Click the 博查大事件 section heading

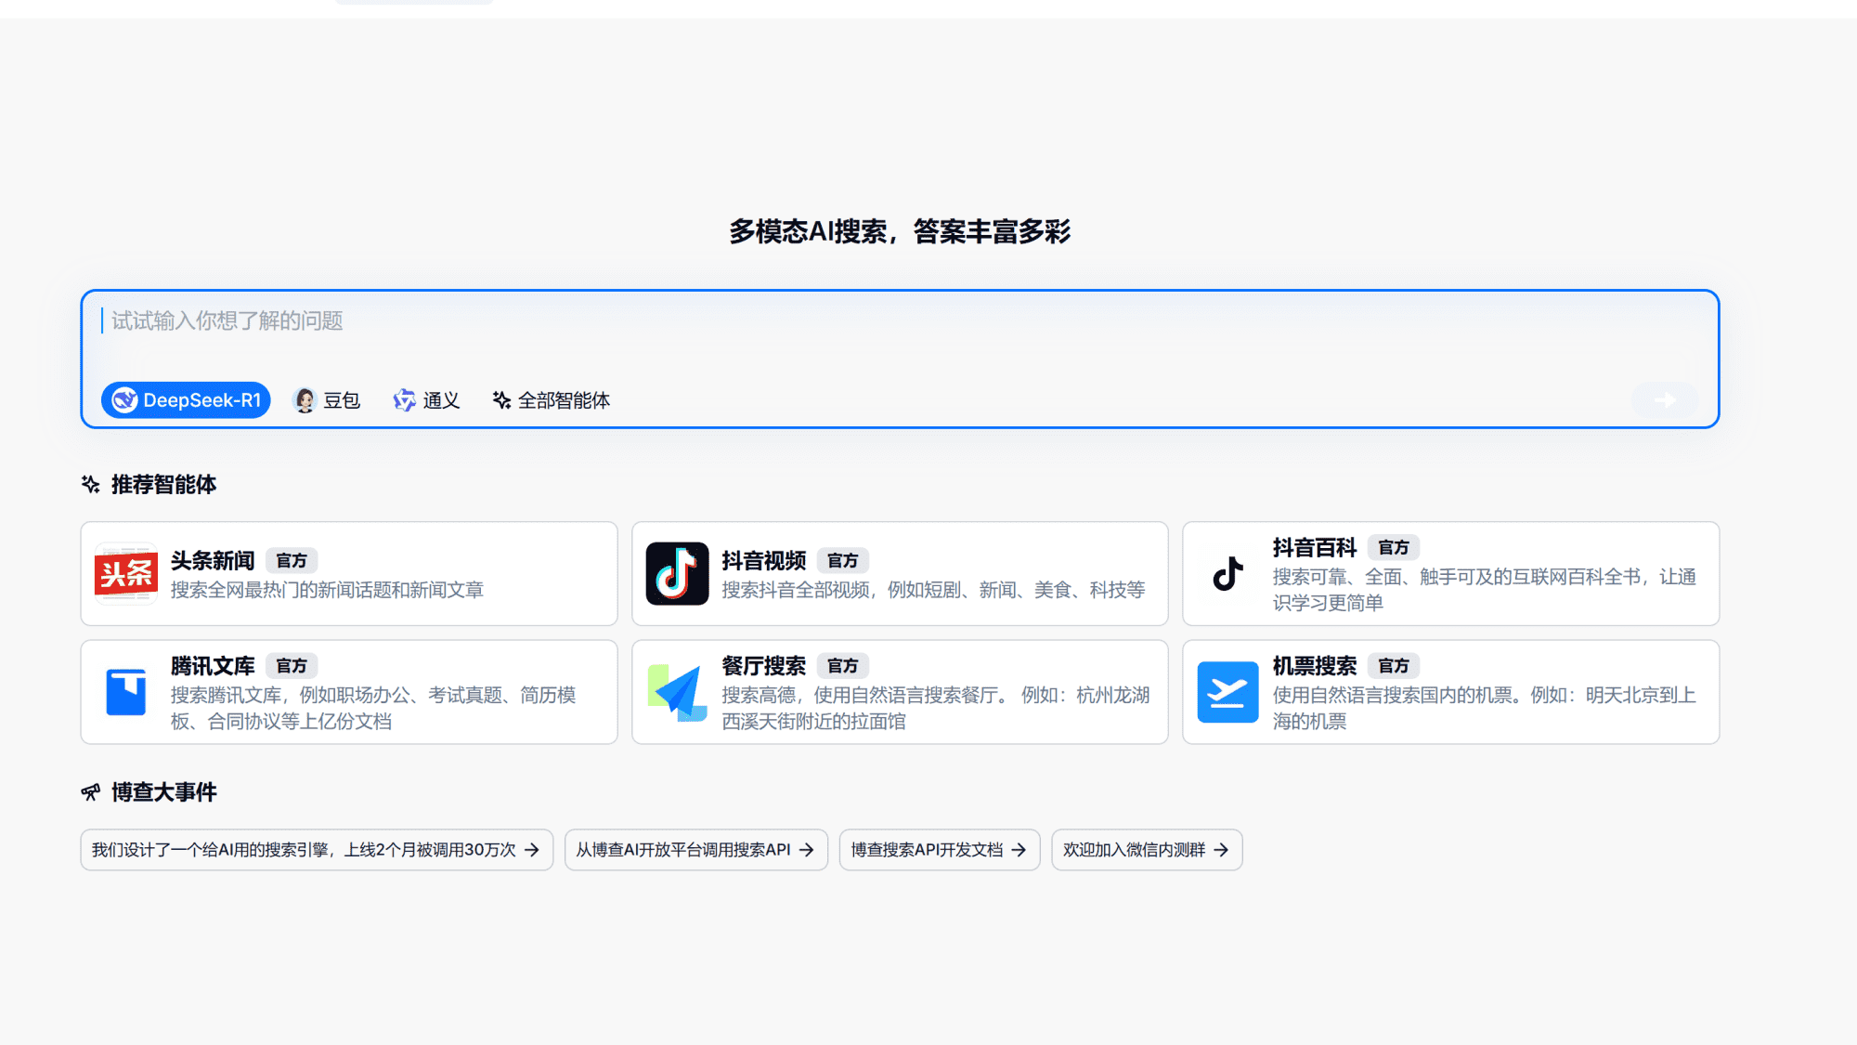163,792
